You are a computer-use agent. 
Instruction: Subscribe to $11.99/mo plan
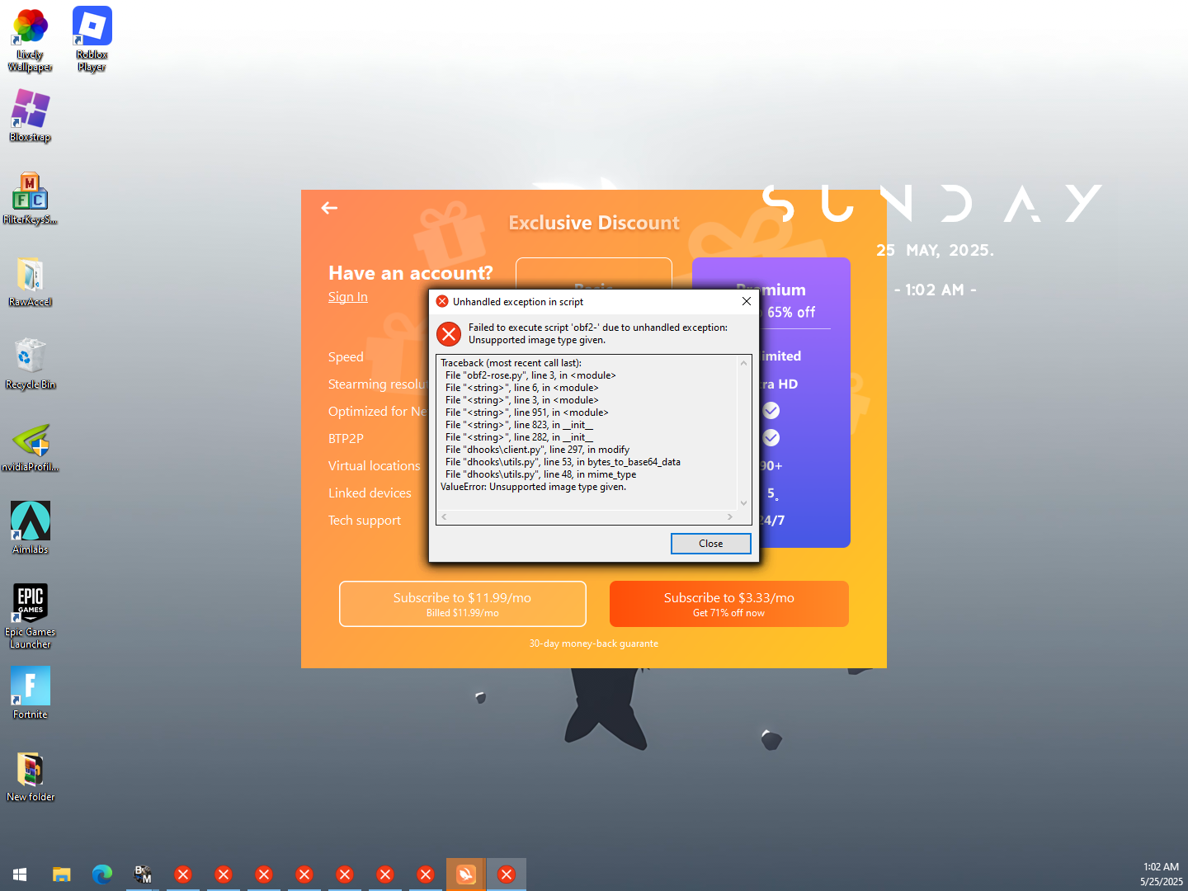pos(463,604)
